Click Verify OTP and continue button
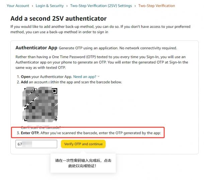 (x=83, y=144)
